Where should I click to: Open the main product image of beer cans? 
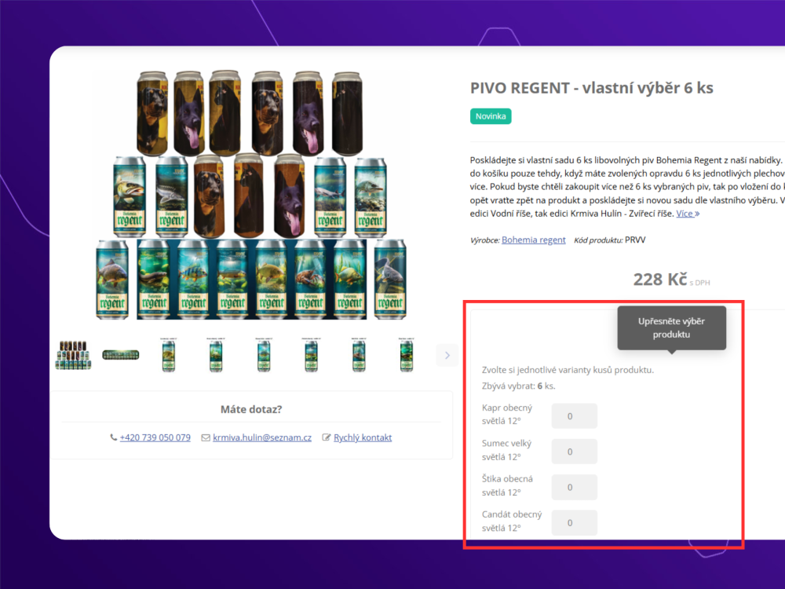251,195
